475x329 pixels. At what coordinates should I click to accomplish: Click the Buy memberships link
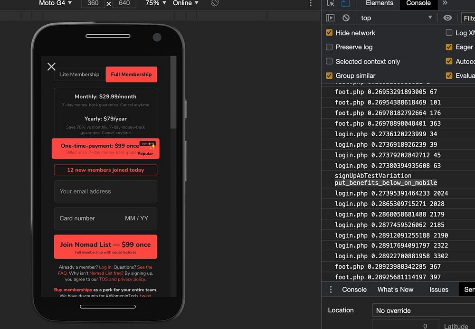click(73, 290)
